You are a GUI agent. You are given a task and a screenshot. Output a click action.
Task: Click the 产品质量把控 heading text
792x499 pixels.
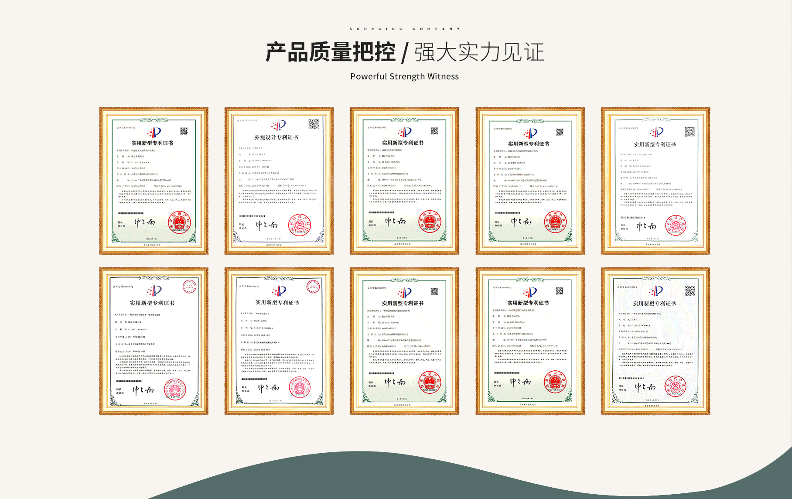331,53
